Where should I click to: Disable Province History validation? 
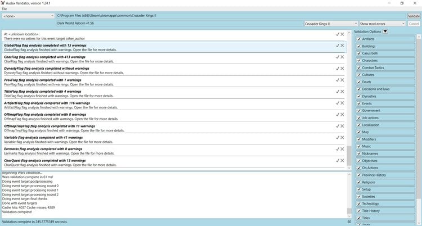click(358, 175)
